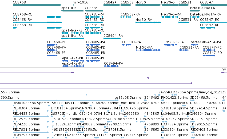
Task: Select the CG8485-PD protein feature
Action: [93, 50]
